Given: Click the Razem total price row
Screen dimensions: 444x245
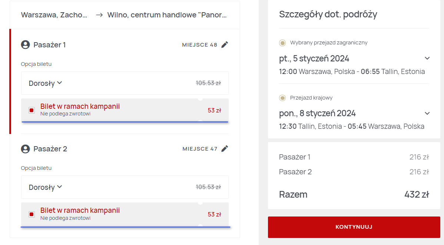Looking at the screenshot, I should coord(354,194).
